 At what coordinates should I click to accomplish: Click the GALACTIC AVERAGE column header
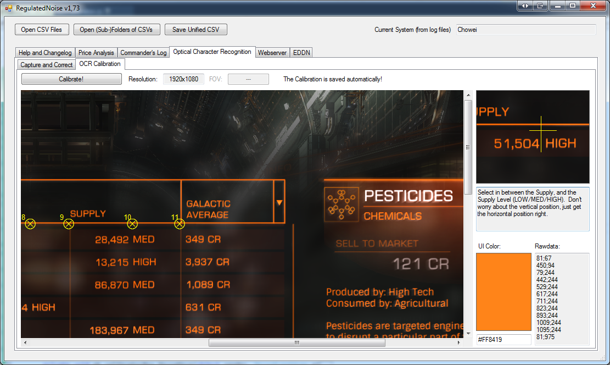(x=208, y=209)
